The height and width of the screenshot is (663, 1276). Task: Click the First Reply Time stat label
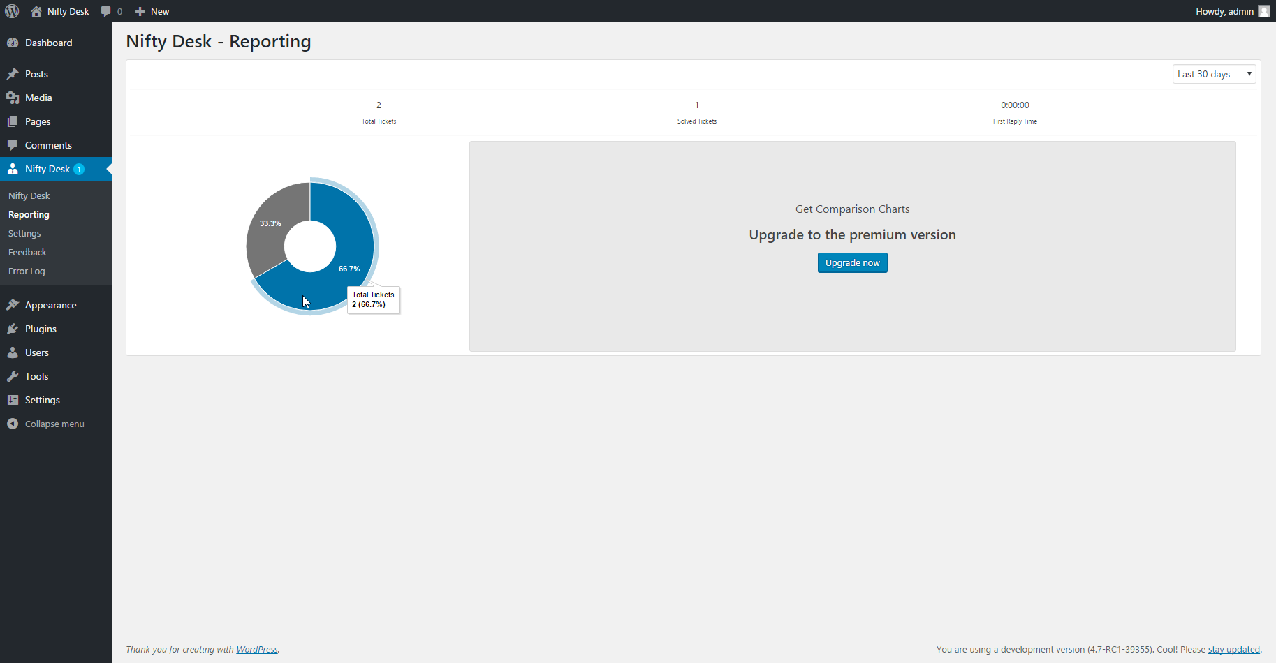[1015, 121]
